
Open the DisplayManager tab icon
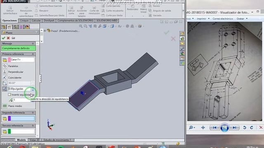pos(27,27)
